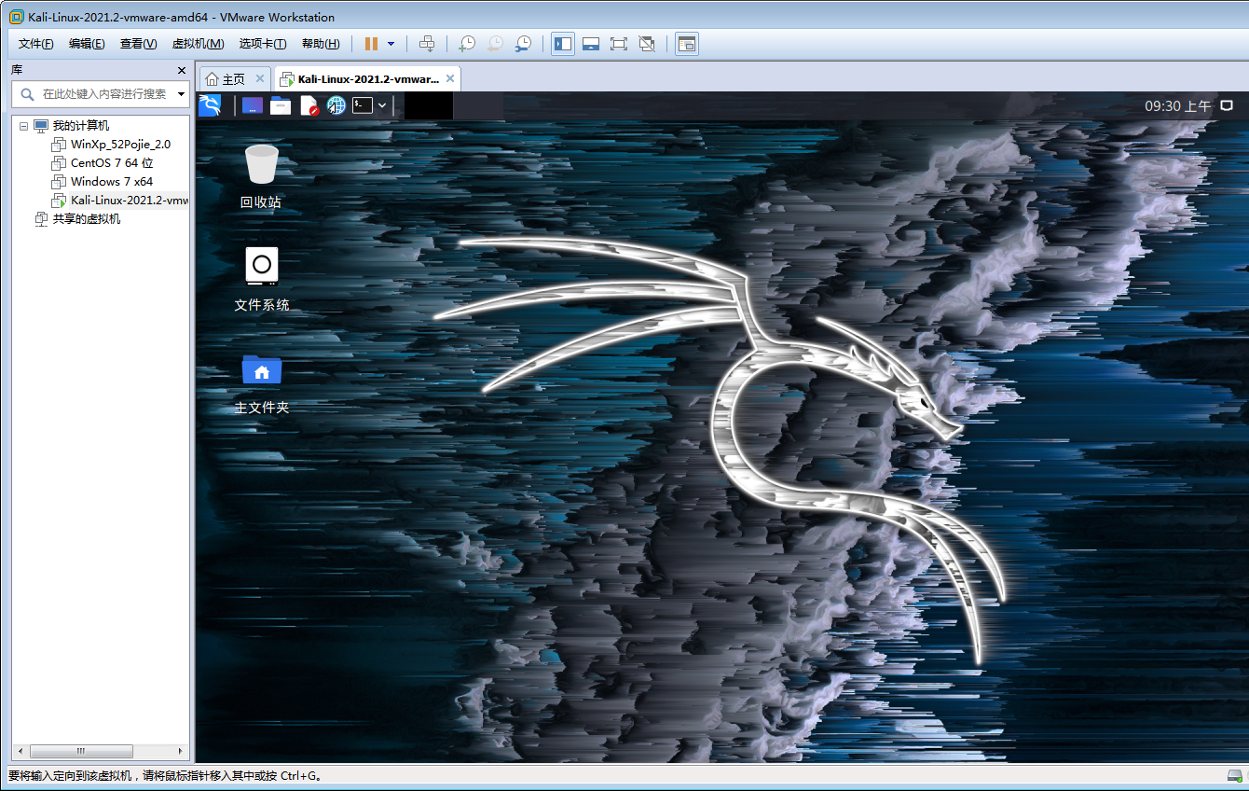The image size is (1249, 791).
Task: Close the 库 library panel
Action: (x=182, y=70)
